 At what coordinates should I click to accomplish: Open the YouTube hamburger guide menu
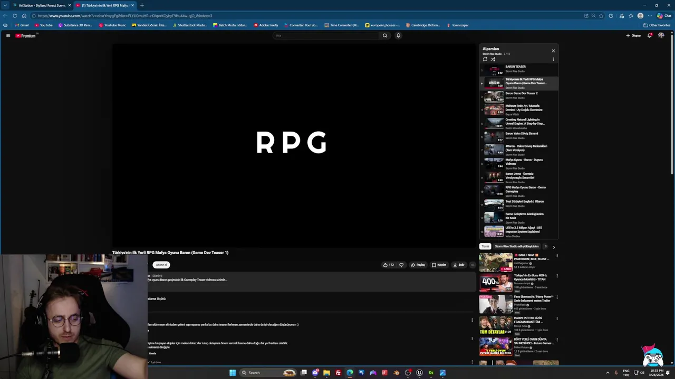point(8,35)
